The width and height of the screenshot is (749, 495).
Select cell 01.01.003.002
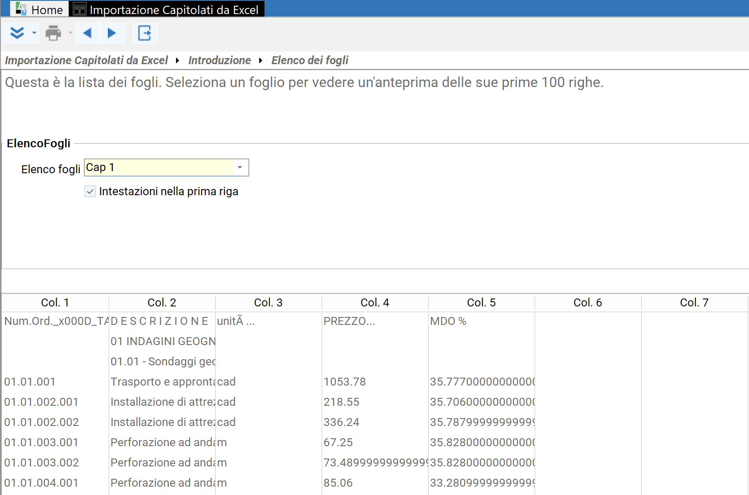55,462
